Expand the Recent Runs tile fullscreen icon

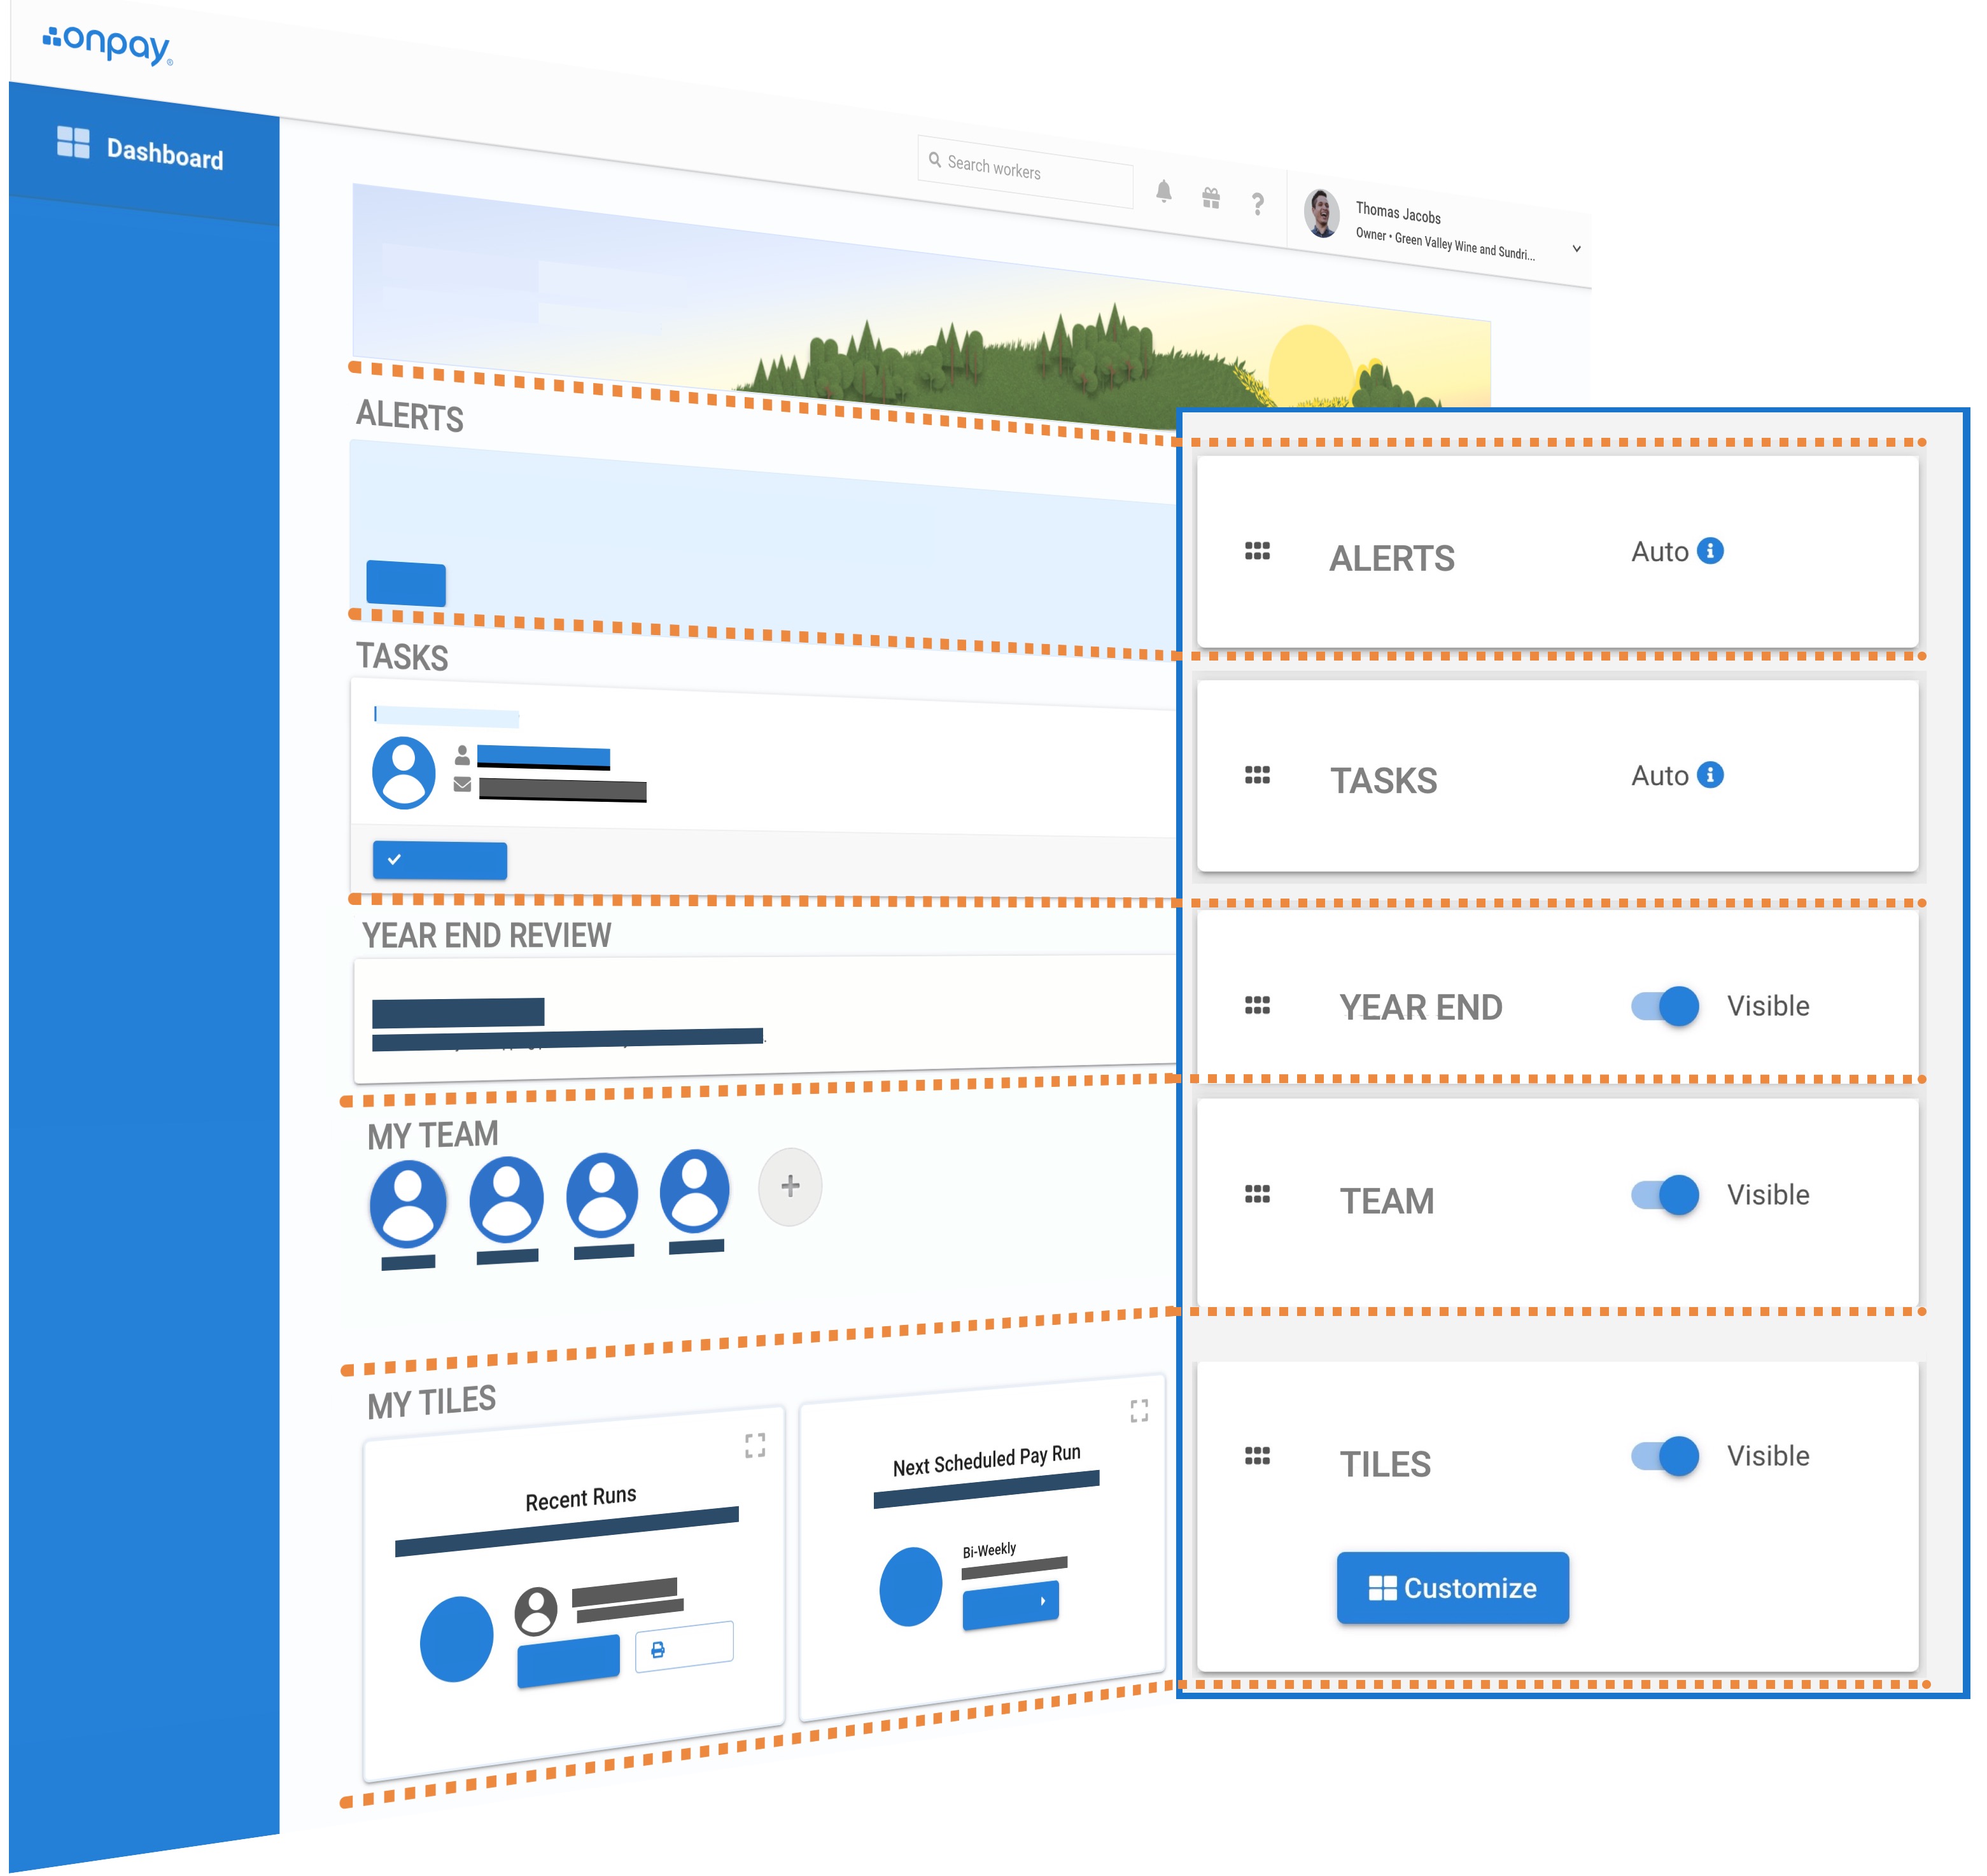(755, 1445)
